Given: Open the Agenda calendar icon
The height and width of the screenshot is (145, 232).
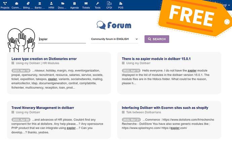Looking at the screenshot, I should 74,3.
